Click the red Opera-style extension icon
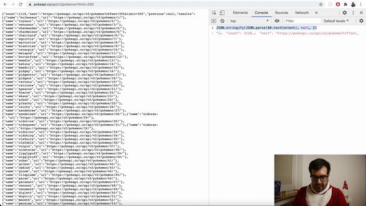Viewport: 366px width, 206px height. 338,5
